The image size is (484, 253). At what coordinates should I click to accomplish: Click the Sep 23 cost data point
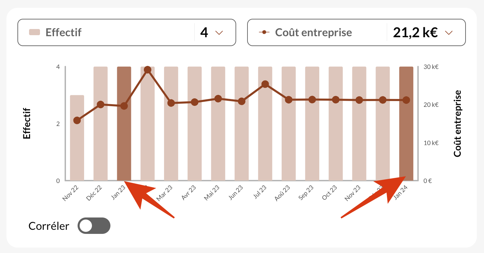coord(312,99)
